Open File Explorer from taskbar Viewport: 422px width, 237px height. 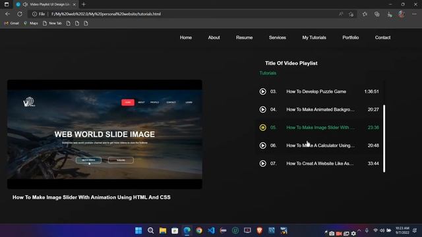click(x=163, y=230)
